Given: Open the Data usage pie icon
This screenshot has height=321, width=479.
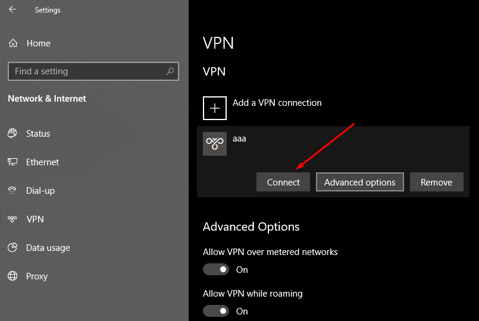Looking at the screenshot, I should pyautogui.click(x=12, y=247).
